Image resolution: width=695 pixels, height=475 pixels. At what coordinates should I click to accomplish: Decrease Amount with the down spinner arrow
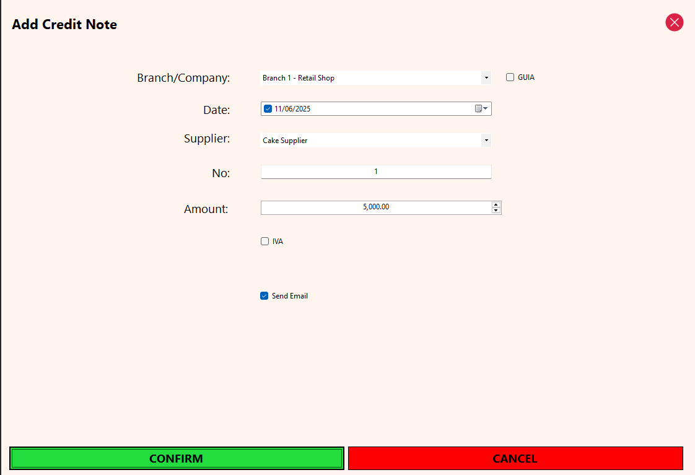pos(496,211)
